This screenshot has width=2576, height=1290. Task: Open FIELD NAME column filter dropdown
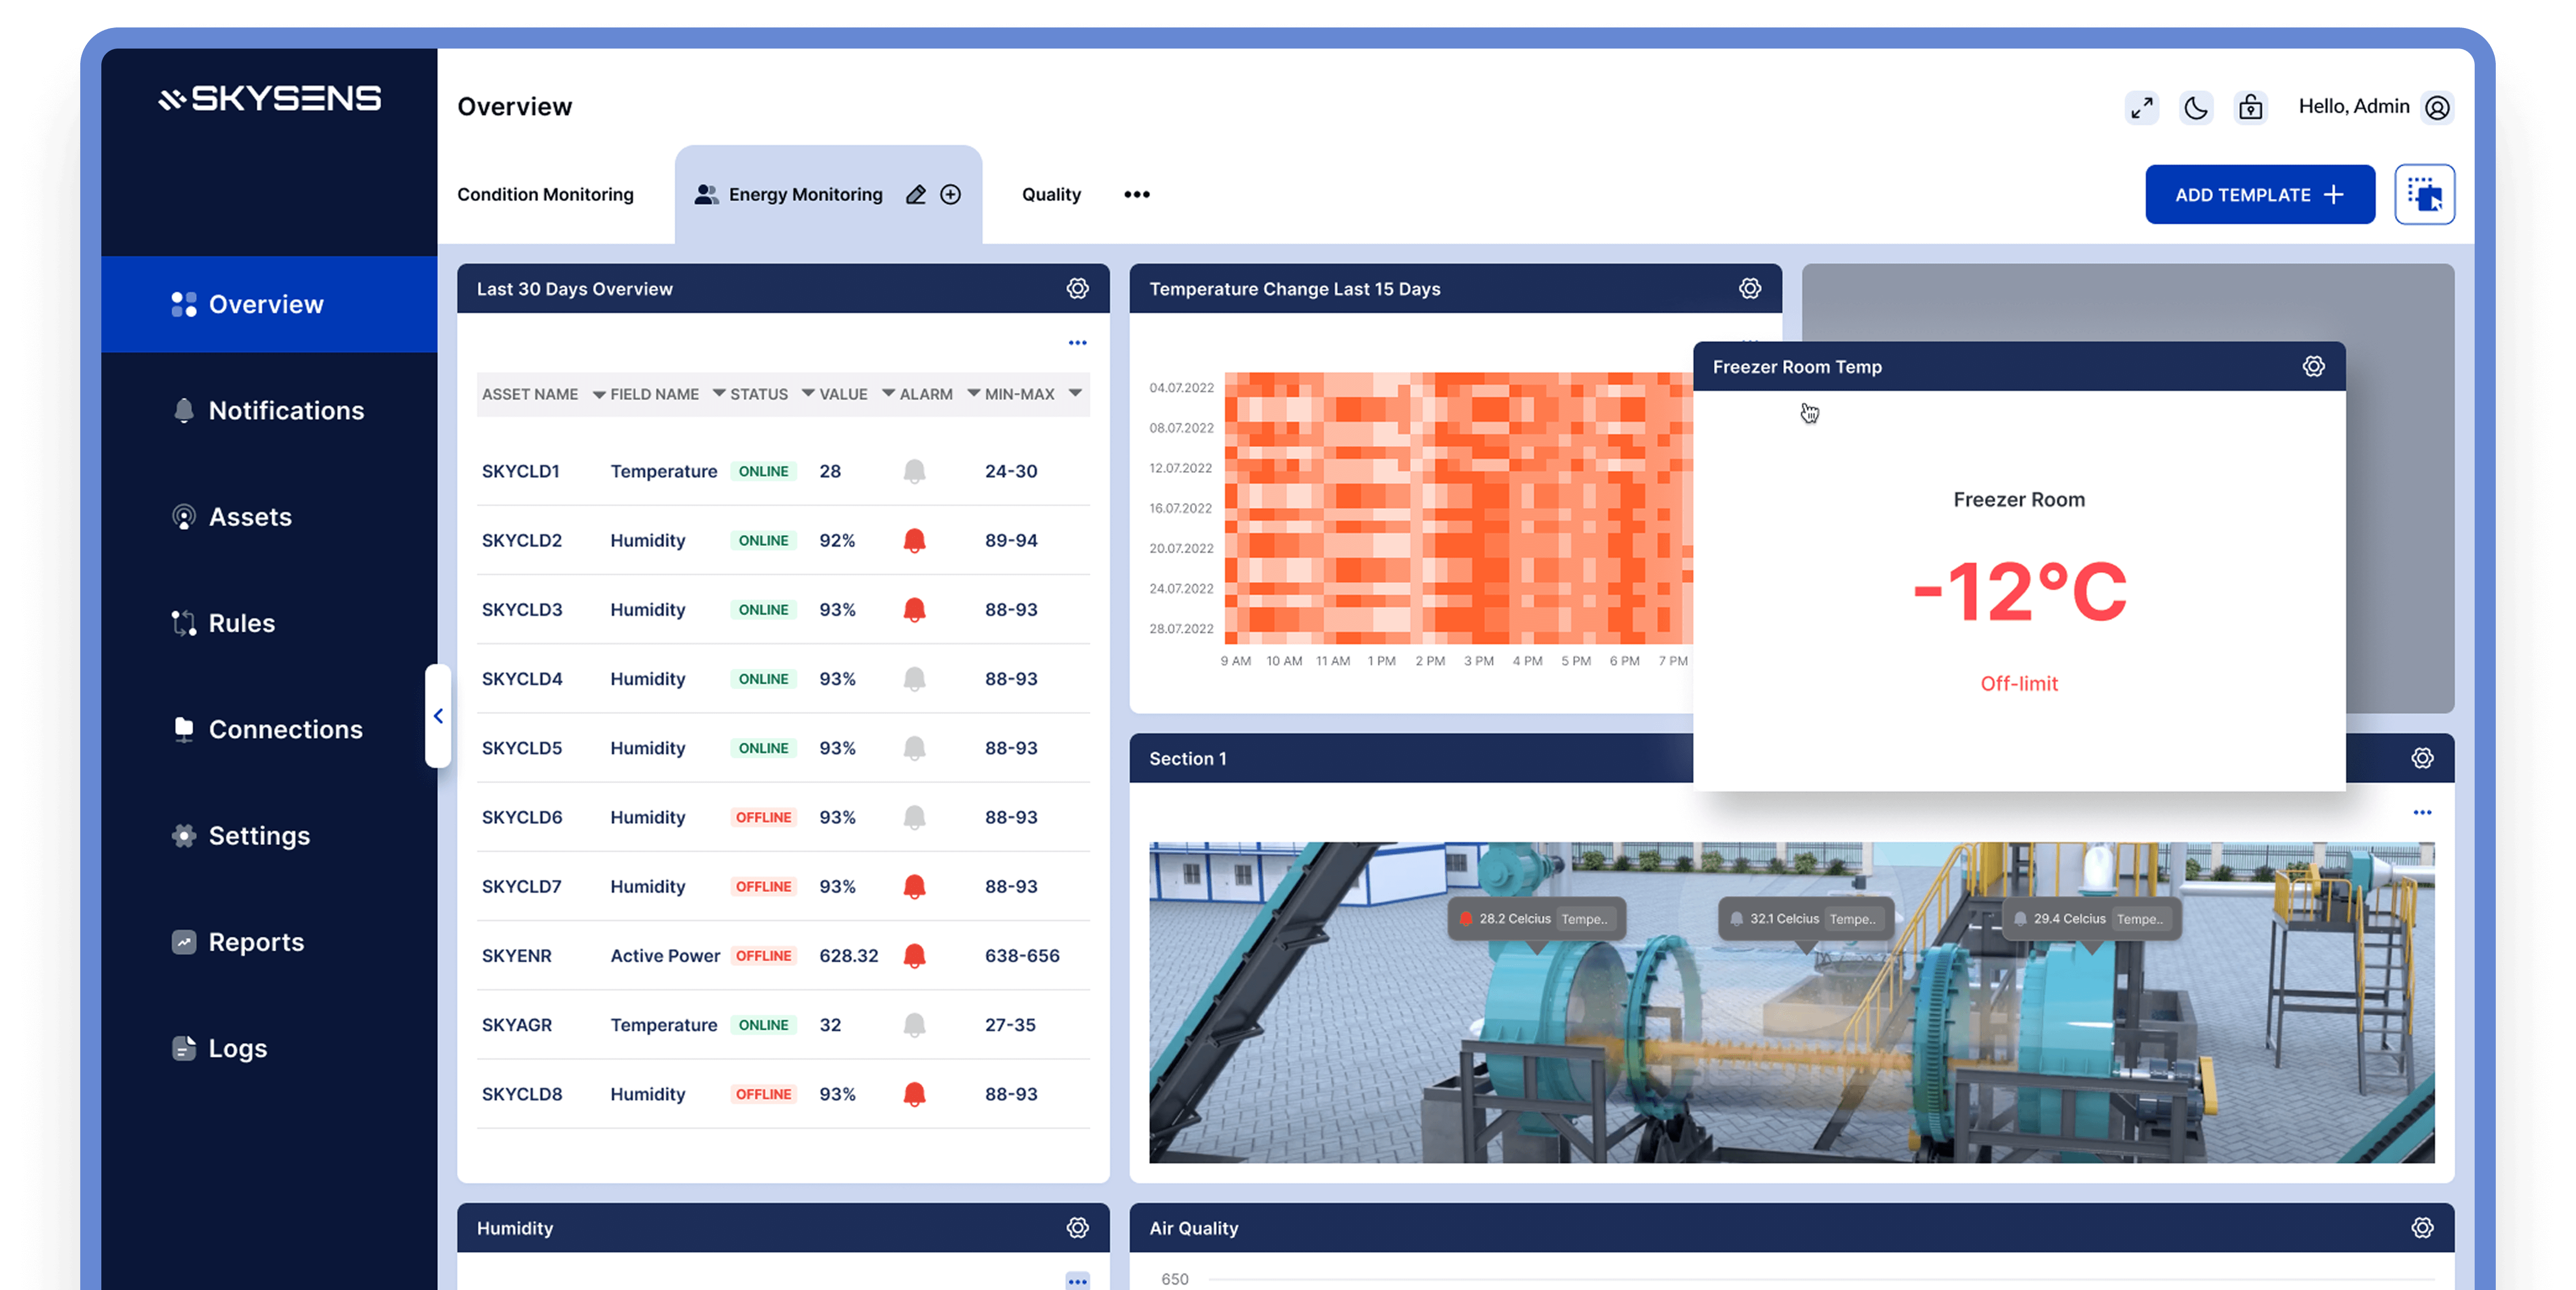point(718,394)
